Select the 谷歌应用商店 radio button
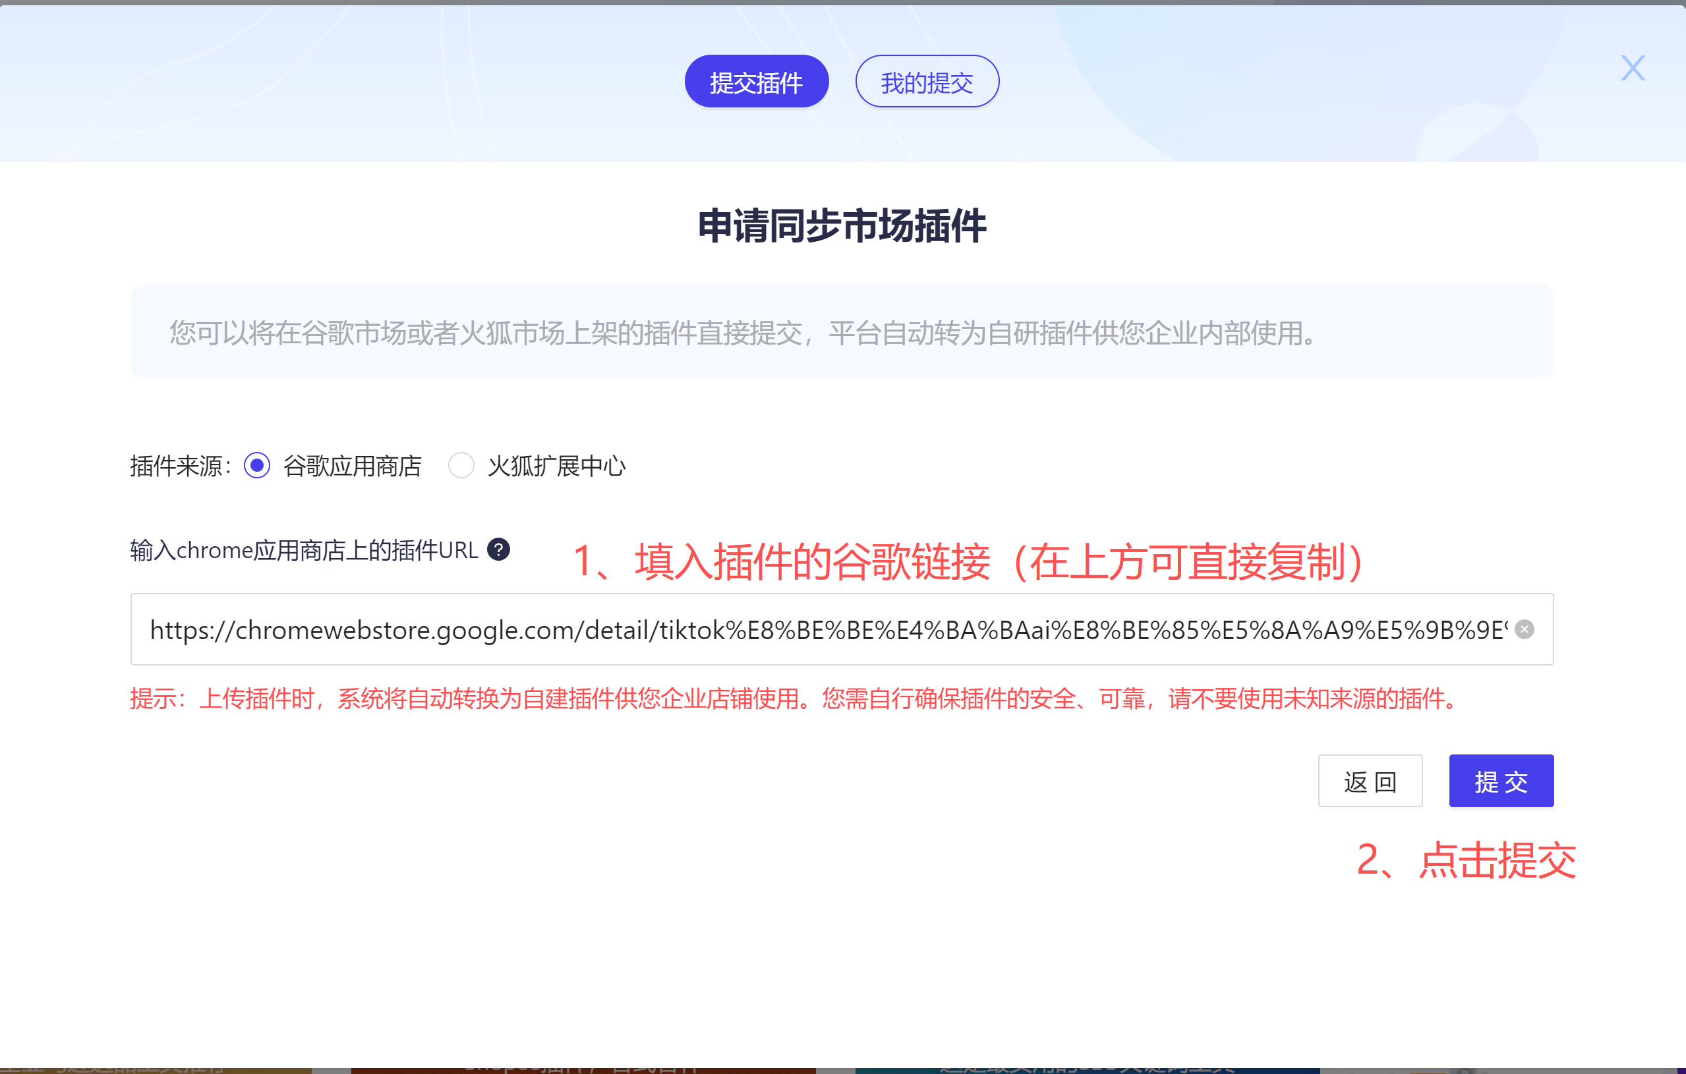The image size is (1686, 1074). pyautogui.click(x=257, y=466)
